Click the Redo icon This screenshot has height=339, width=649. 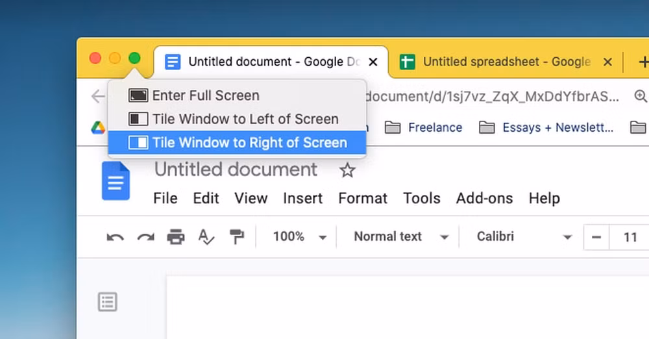(x=145, y=237)
